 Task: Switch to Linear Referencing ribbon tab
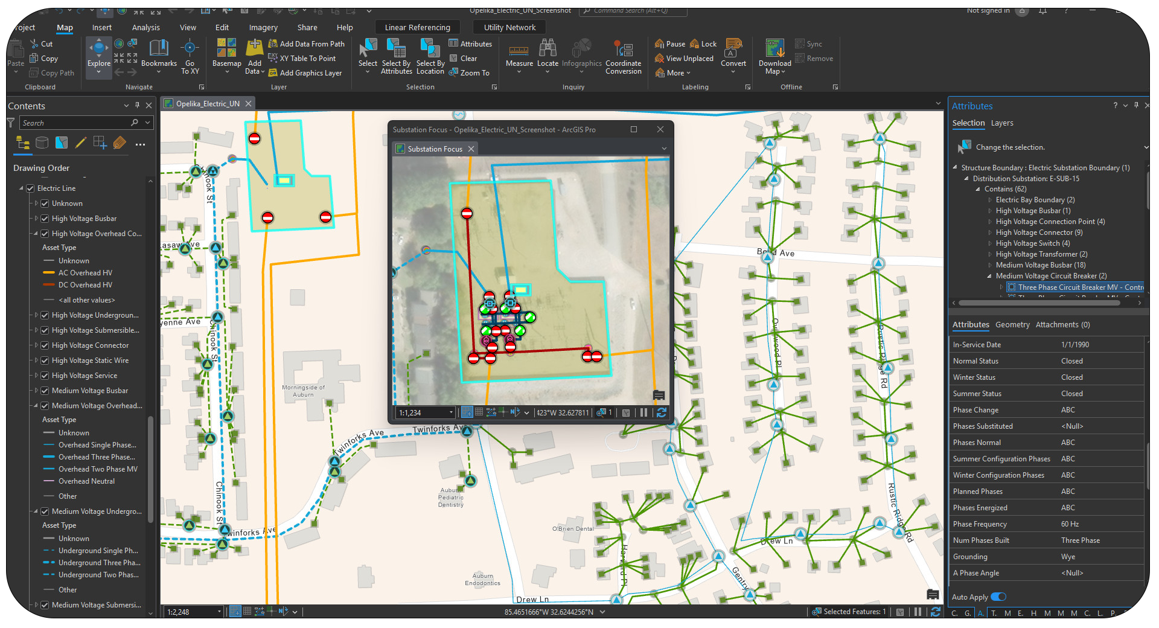(x=417, y=27)
